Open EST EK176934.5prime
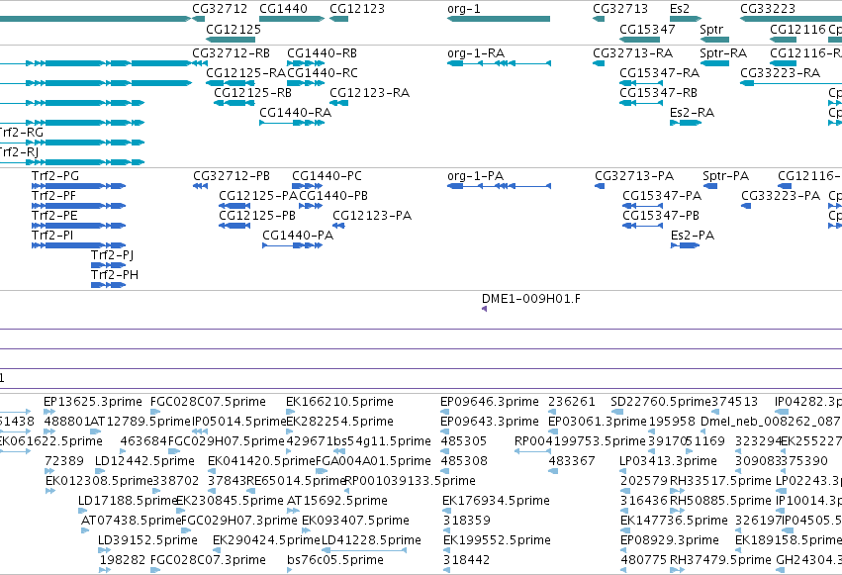Viewport: 842px width, 575px height. [x=496, y=502]
